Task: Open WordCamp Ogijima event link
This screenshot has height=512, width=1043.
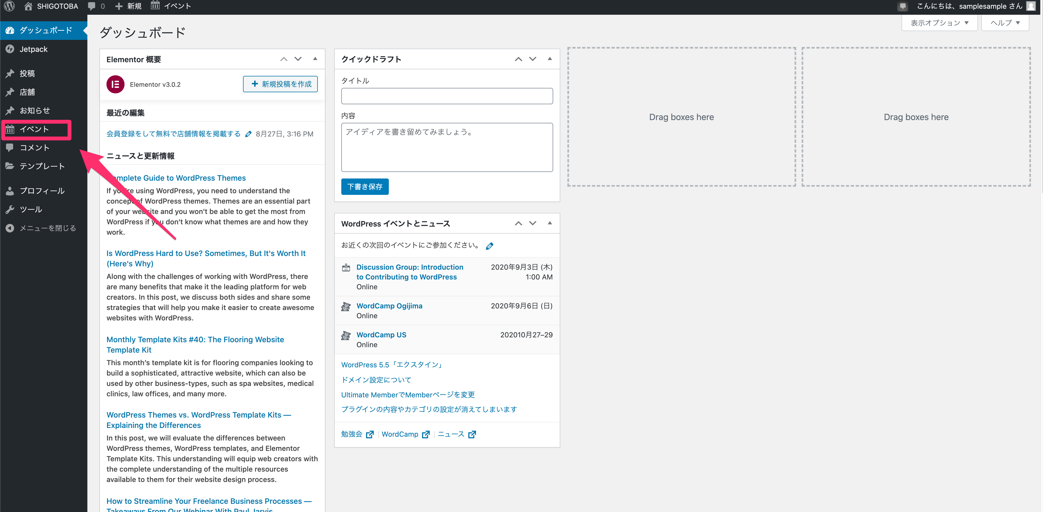Action: point(389,306)
